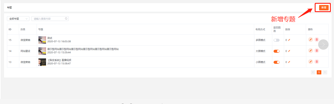The image size is (334, 104).
Task: Delete topic 测试 with trash icon
Action: [x=317, y=39]
